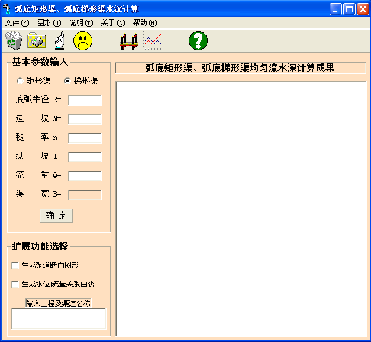Click the green question mark help icon
The image size is (371, 342).
click(x=198, y=41)
